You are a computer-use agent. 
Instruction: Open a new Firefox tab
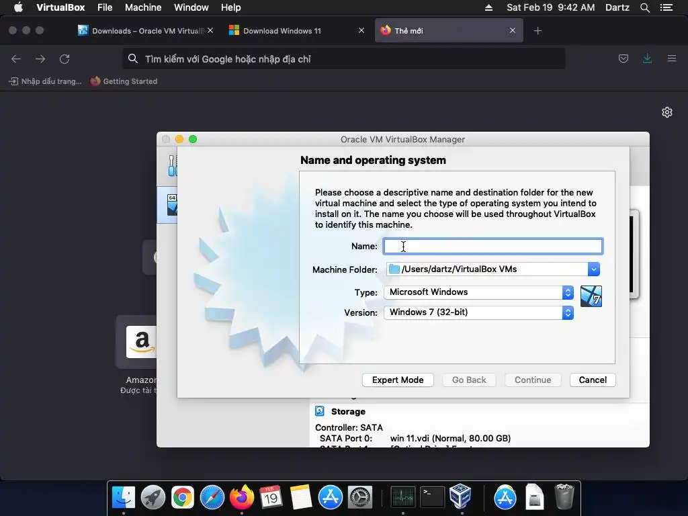pos(537,31)
